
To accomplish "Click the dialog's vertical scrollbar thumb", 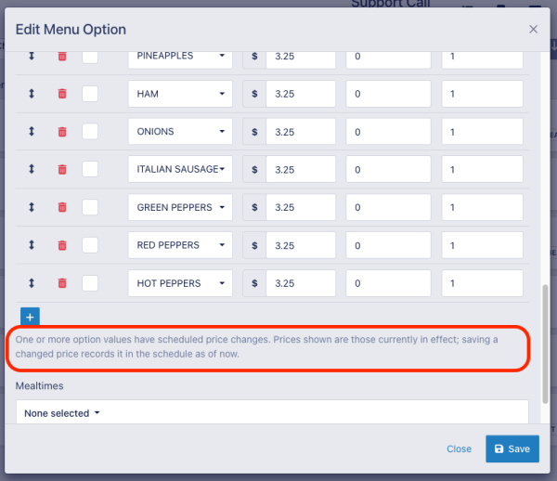I will (x=545, y=344).
